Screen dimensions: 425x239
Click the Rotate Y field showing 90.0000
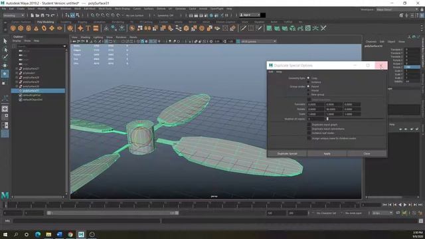click(333, 109)
